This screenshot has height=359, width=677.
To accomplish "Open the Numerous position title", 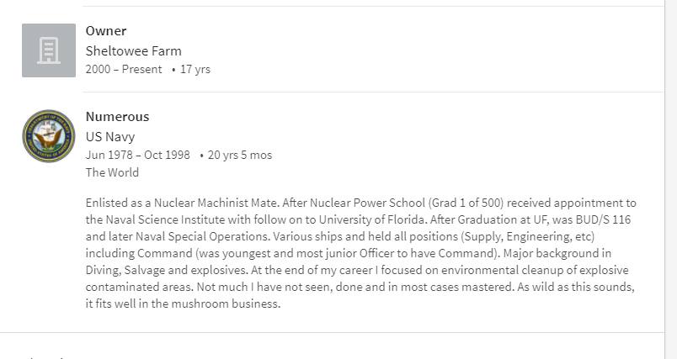I will coord(117,117).
